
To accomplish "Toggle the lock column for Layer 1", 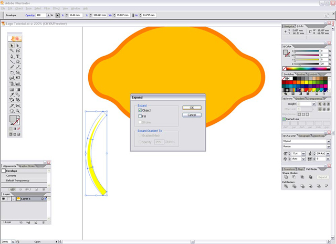I will (8, 199).
